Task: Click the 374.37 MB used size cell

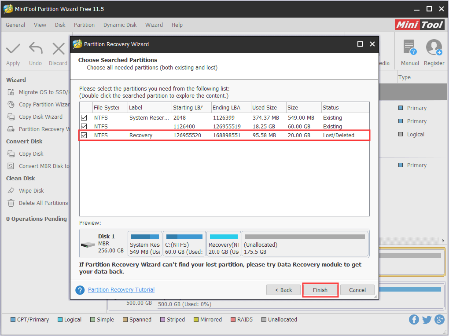Action: (265, 117)
